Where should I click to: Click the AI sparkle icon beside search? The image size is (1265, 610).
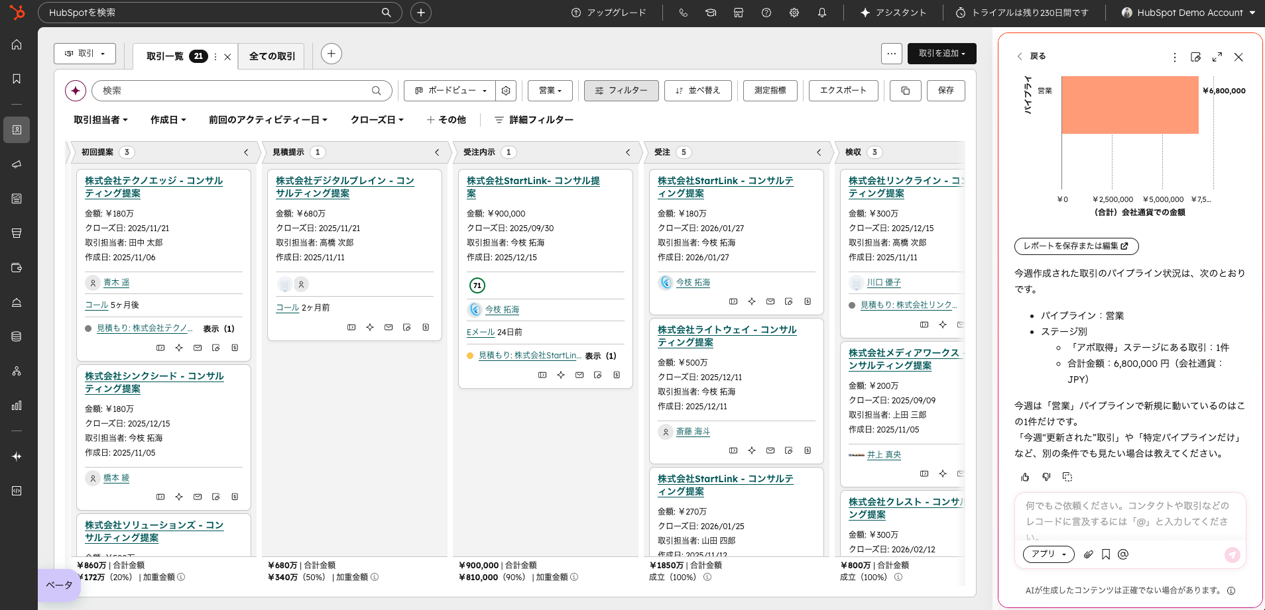tap(76, 91)
